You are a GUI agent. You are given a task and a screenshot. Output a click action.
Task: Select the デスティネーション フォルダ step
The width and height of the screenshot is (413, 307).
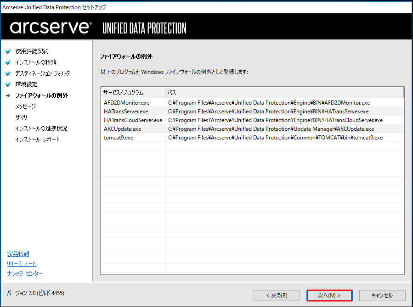[43, 73]
